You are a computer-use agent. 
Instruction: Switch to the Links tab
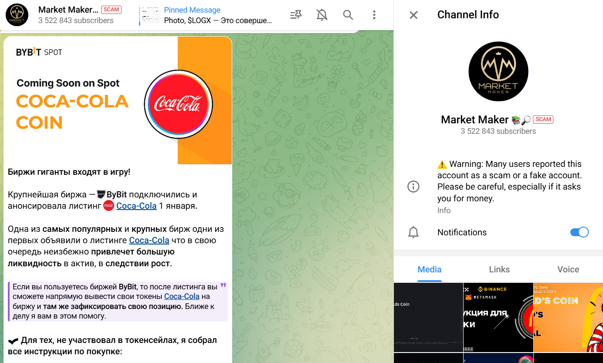499,269
